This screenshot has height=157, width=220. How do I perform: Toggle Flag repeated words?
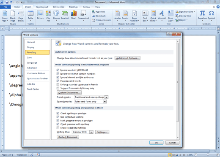coord(58,81)
